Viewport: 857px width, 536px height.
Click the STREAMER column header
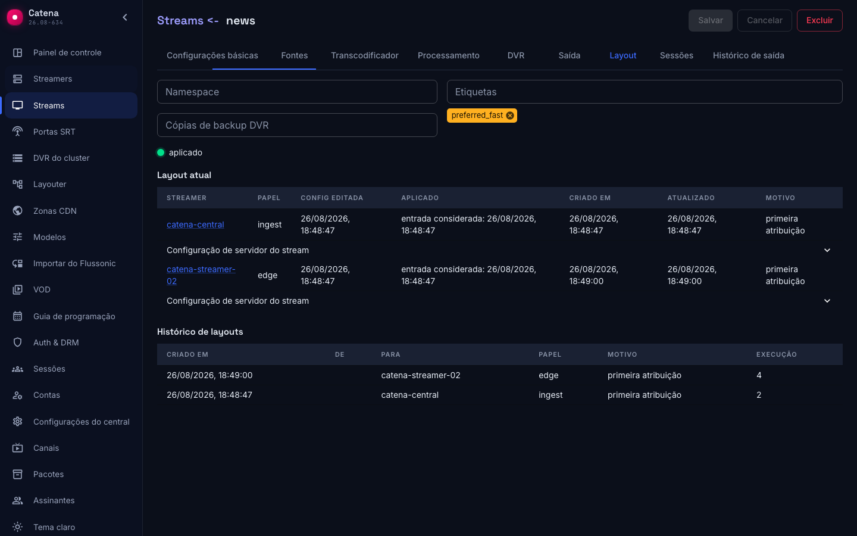click(186, 198)
